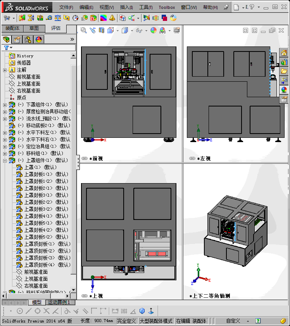The height and width of the screenshot is (326, 290).
Task: Toggle 3D sketch cube icon in bottom toolbar
Action: [x=142, y=311]
